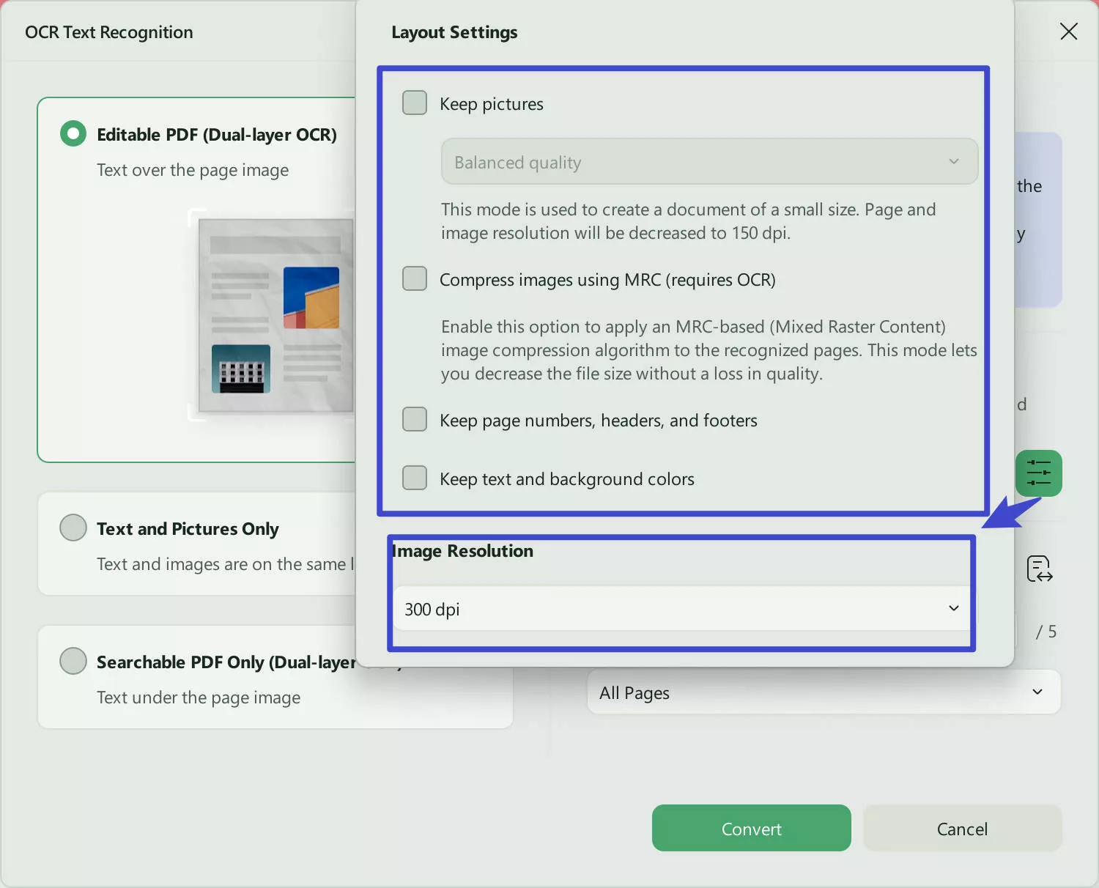Screen dimensions: 1099x888
Task: Select Text and Pictures Only mode
Action: pyautogui.click(x=73, y=527)
